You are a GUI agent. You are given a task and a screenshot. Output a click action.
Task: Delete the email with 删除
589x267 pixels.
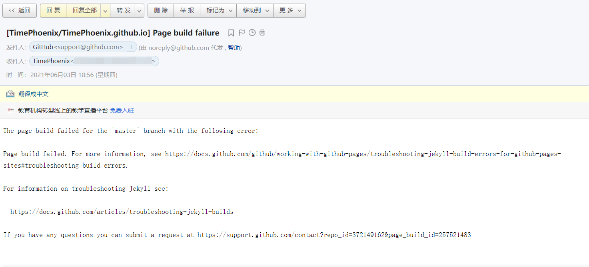point(160,10)
